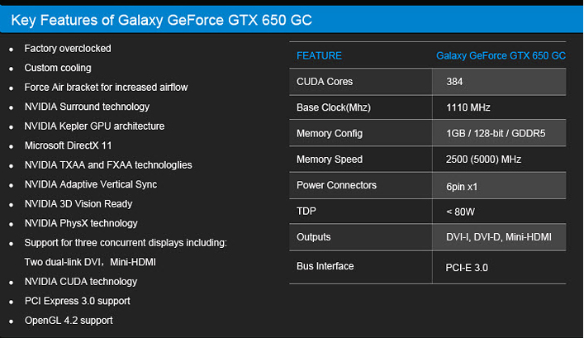
Task: Click the Factory overclocked bullet item
Action: tap(68, 49)
